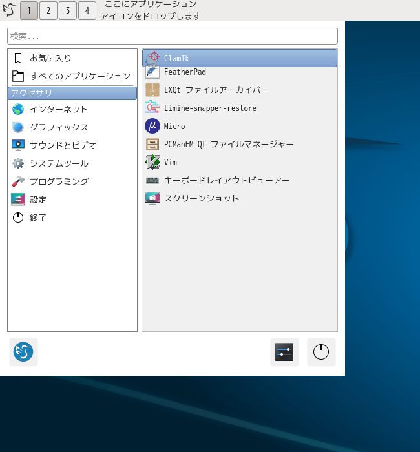
Task: Click the システムツール gear icon
Action: point(18,163)
